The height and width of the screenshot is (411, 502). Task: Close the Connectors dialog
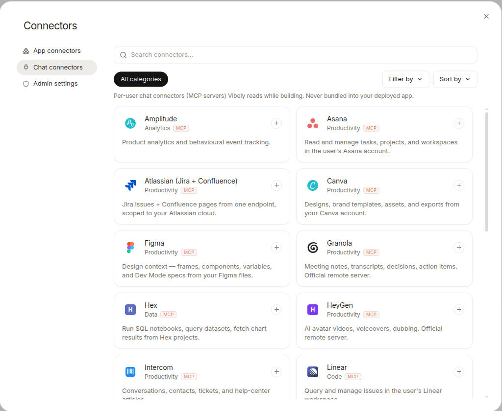[486, 16]
